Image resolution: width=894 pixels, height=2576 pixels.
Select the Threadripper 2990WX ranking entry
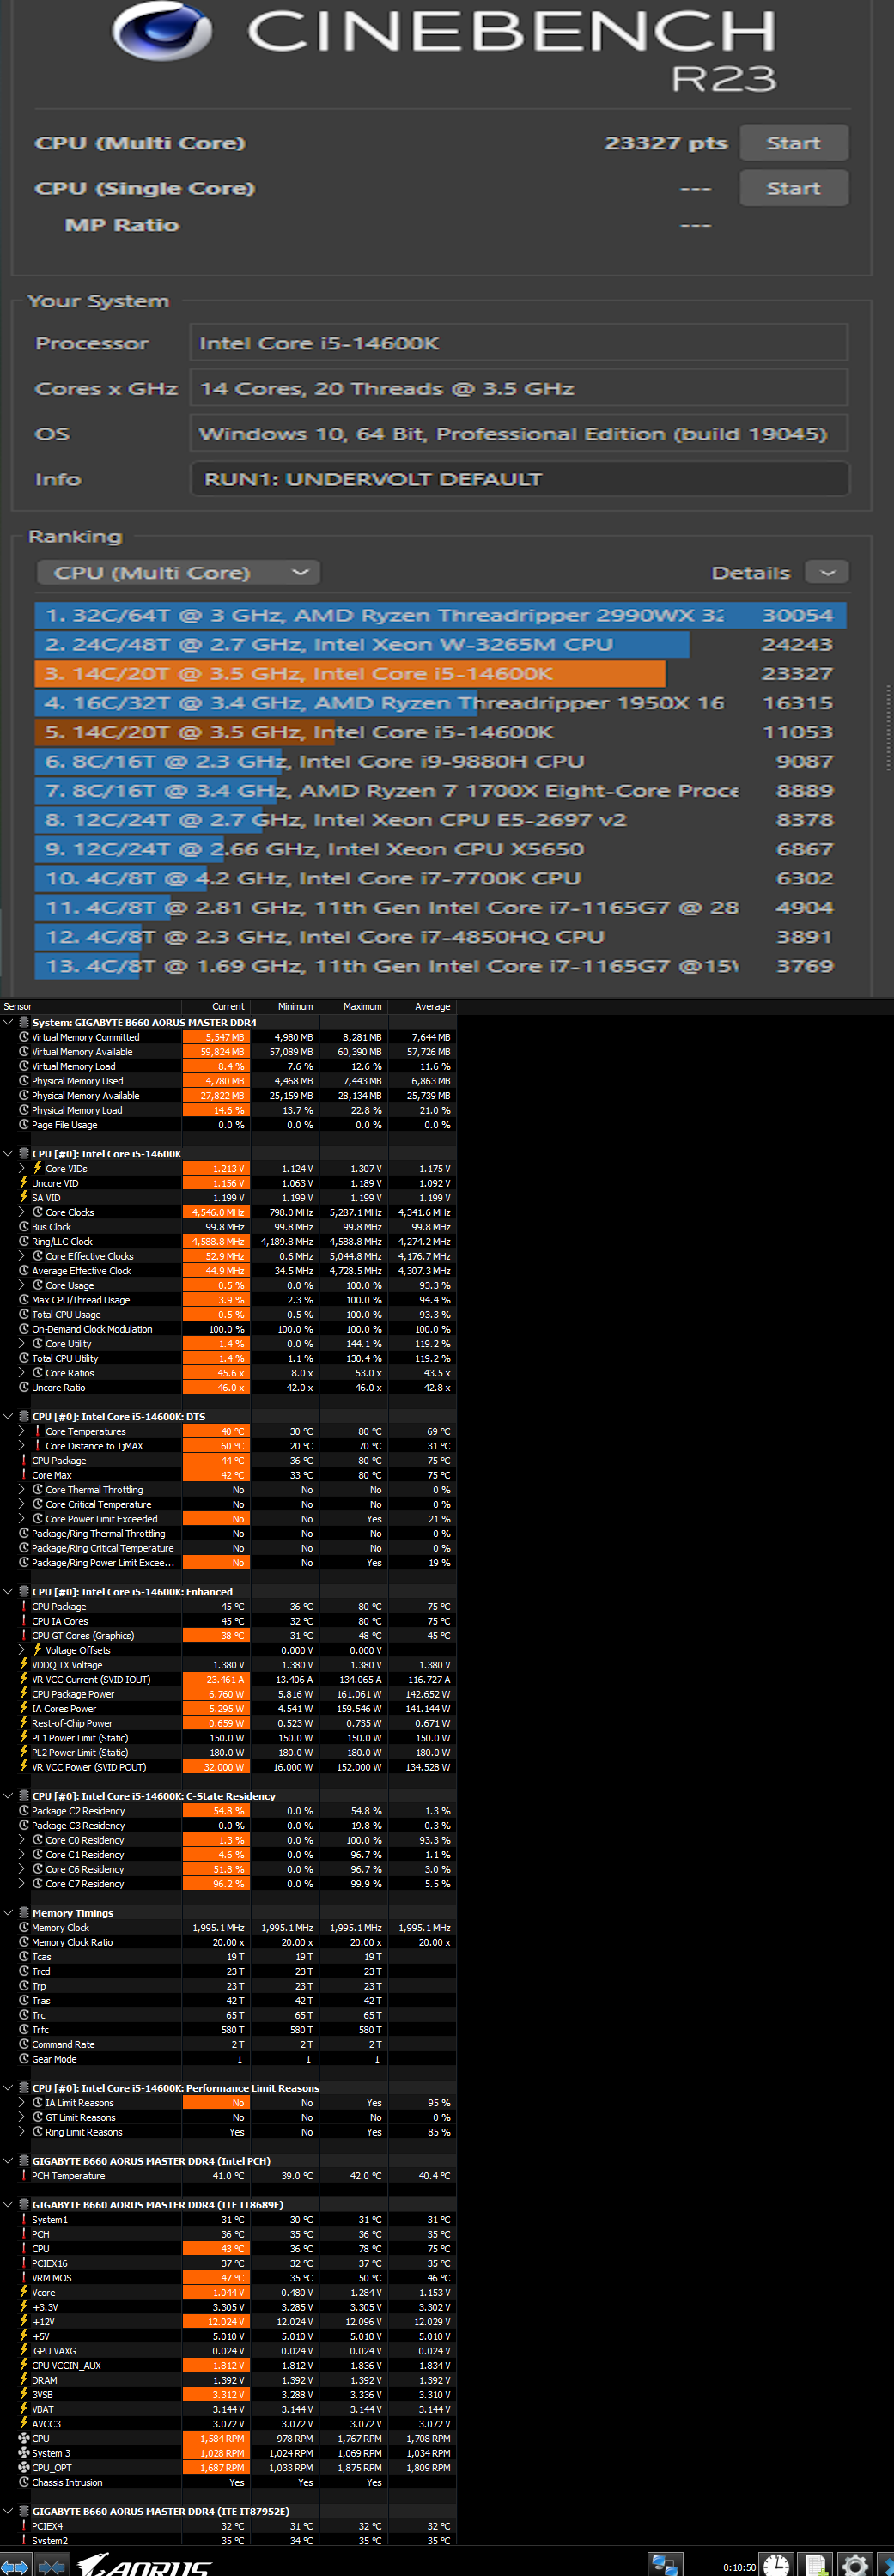coord(441,615)
